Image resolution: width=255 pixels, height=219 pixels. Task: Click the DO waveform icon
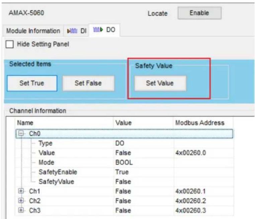point(98,30)
